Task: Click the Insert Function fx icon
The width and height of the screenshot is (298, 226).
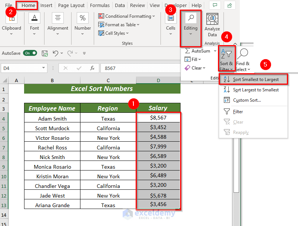Action: click(x=92, y=68)
